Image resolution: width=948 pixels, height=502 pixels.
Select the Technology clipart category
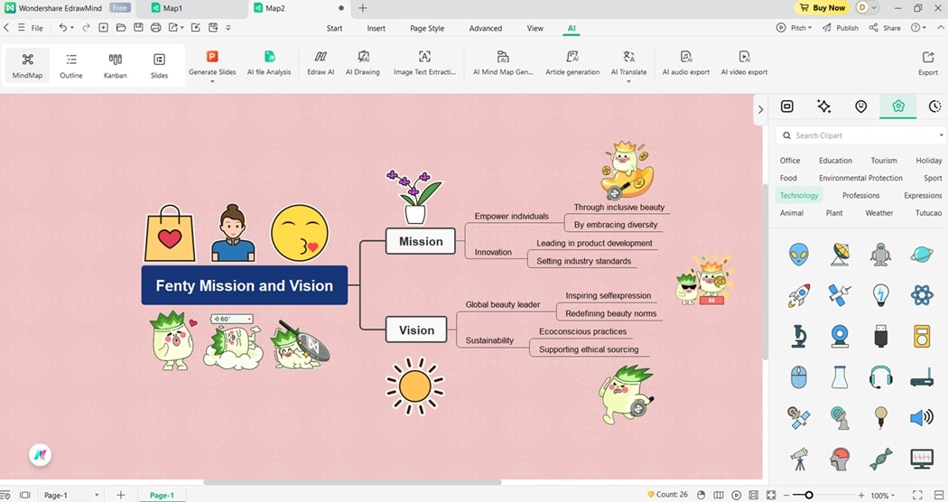[799, 195]
